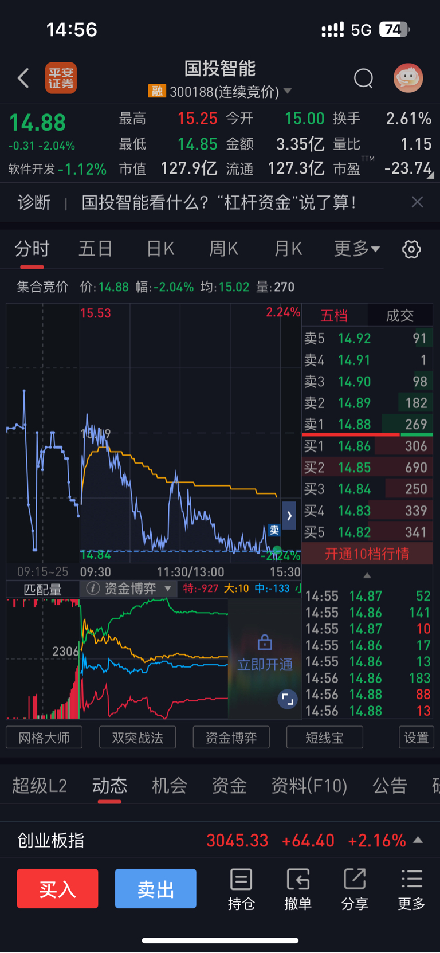Select 买4 price 14.83 row

tap(367, 511)
